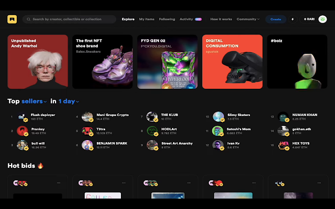Click Satoshi's Mom seller name
The height and width of the screenshot is (209, 335).
(239, 129)
